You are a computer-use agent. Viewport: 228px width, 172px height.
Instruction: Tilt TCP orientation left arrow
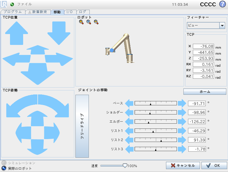click(23, 133)
